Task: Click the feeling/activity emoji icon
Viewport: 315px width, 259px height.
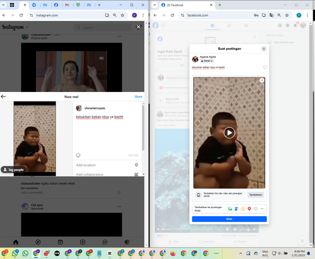Action: pyautogui.click(x=243, y=209)
